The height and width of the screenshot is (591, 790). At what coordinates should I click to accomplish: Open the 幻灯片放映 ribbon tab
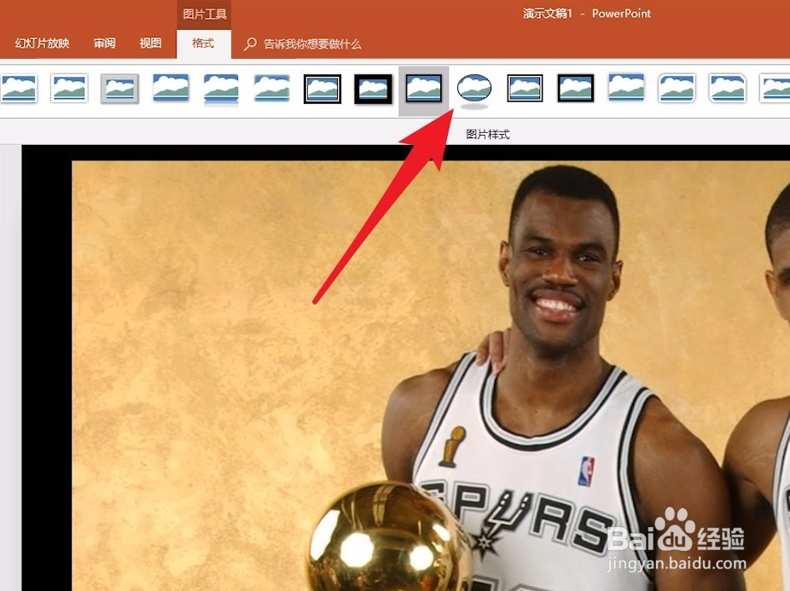(43, 43)
